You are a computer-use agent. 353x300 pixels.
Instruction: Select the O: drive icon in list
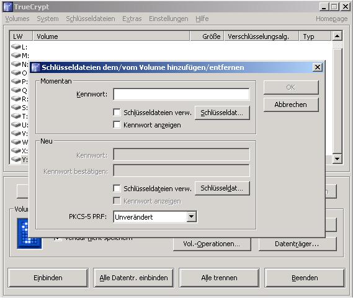(x=16, y=73)
